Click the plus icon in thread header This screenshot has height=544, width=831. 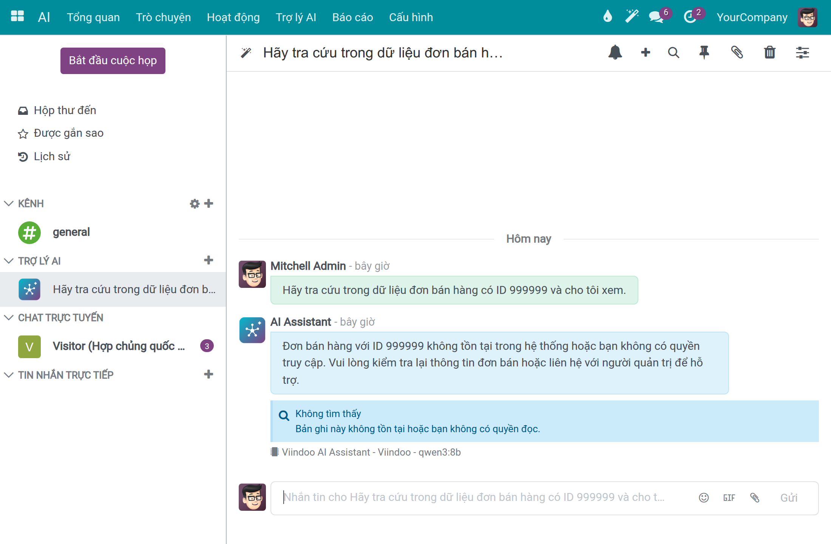646,52
